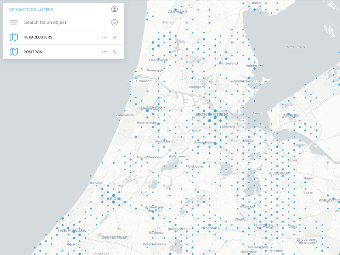This screenshot has height=255, width=340.
Task: Click the Waddinxveen map label
Action: (154, 244)
